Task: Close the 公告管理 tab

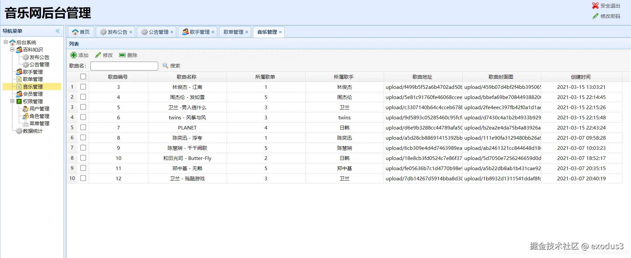Action: tap(172, 32)
